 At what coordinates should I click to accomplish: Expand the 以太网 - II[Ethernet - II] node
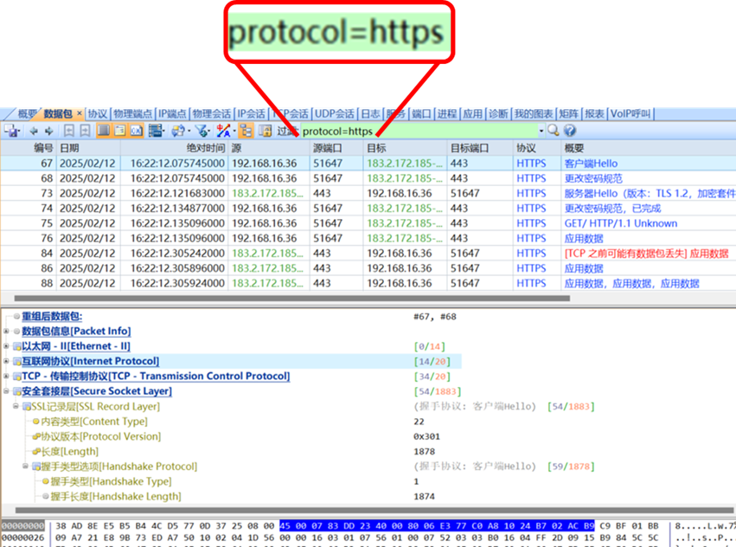[6, 346]
